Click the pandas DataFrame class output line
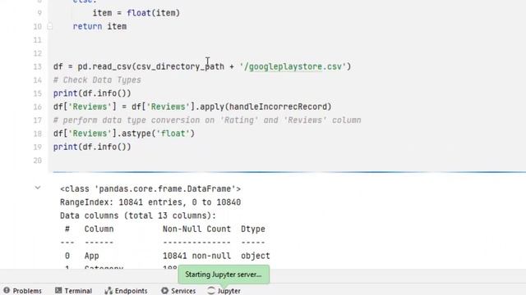 point(150,189)
